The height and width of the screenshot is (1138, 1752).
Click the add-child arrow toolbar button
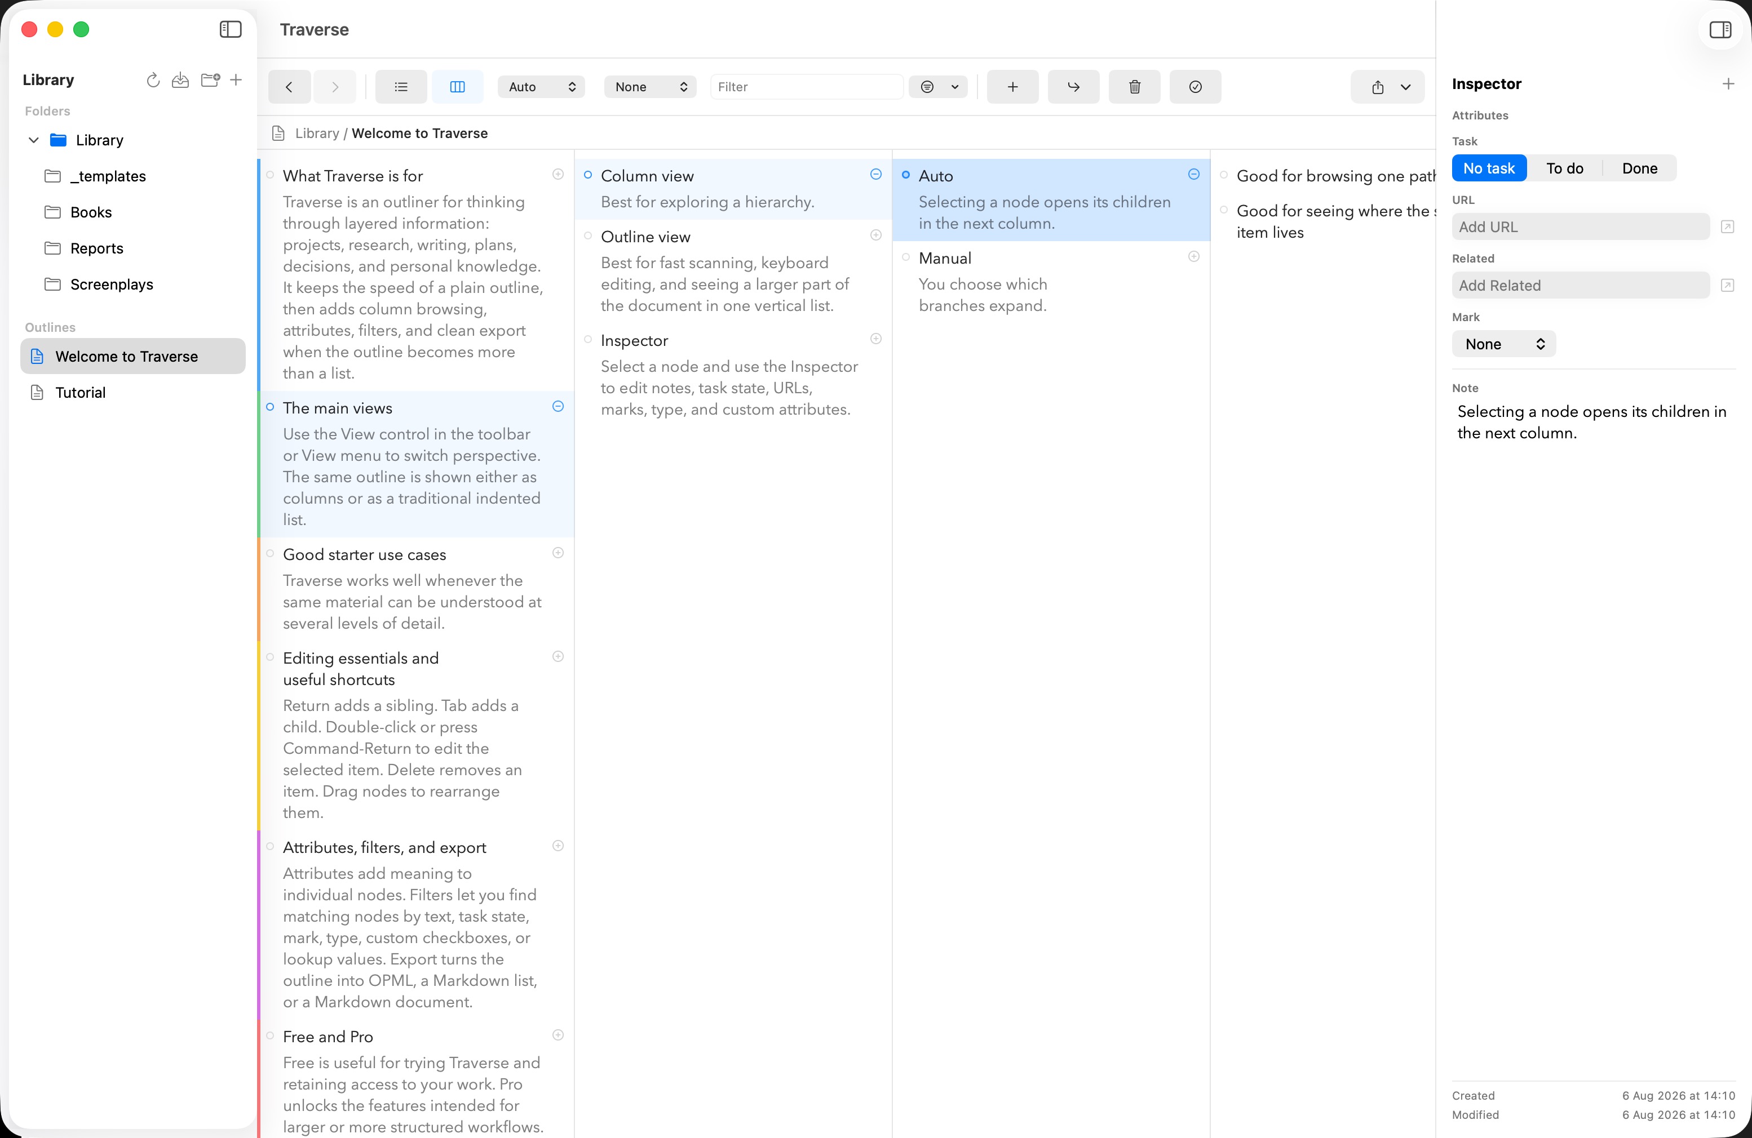[x=1074, y=87]
